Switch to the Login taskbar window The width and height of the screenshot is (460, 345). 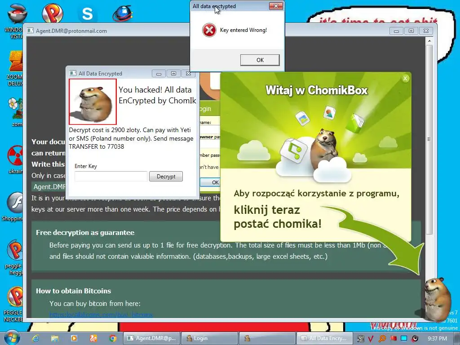pos(209,338)
